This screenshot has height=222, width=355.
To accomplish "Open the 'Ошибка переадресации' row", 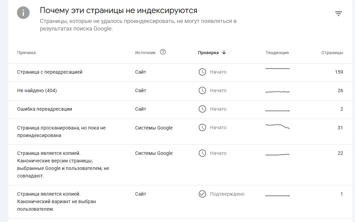I will pyautogui.click(x=45, y=109).
